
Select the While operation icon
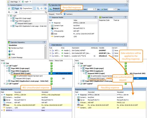coord(10,54)
